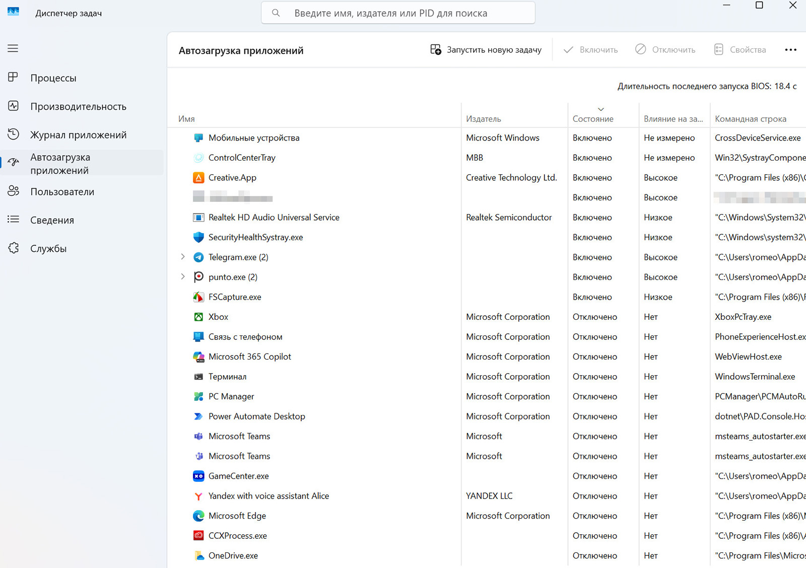Click the Task Manager app icon
Screen dimensions: 806x568
tap(13, 12)
